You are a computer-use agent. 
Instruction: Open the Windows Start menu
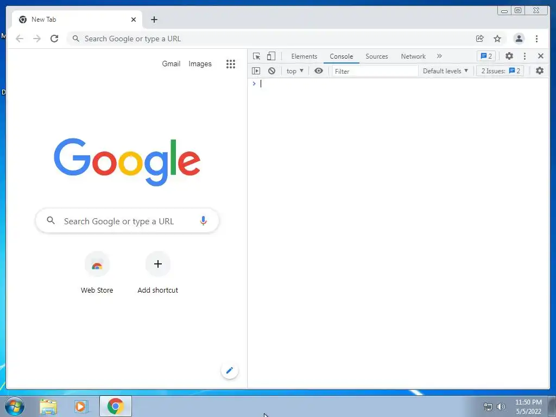pyautogui.click(x=15, y=406)
